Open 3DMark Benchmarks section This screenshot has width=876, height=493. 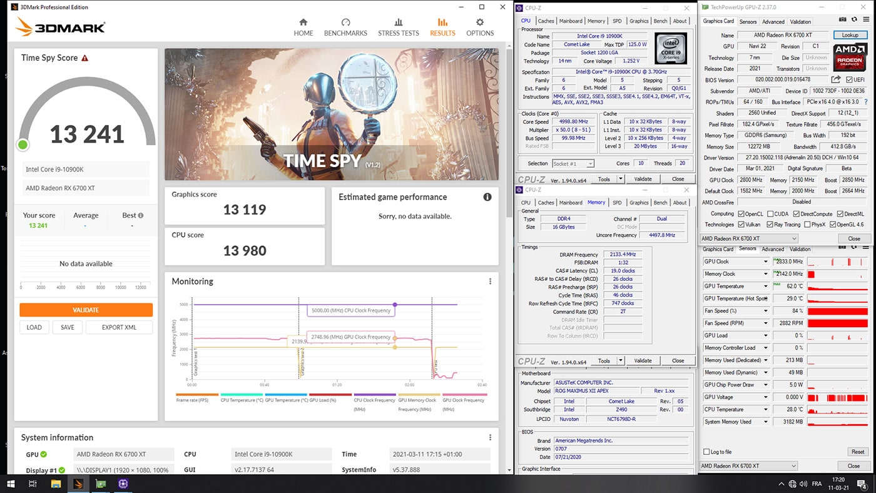[345, 27]
